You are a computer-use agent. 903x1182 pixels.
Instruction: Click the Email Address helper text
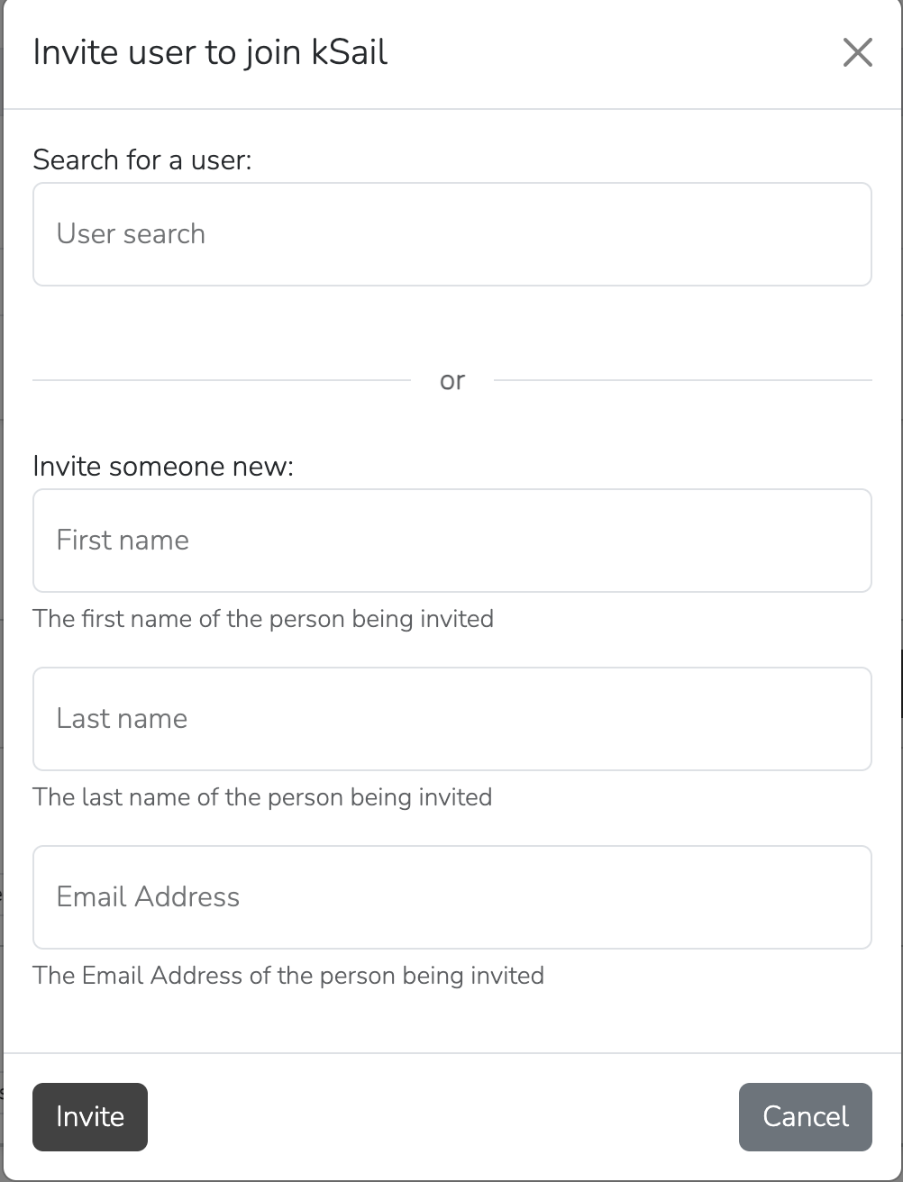tap(288, 976)
